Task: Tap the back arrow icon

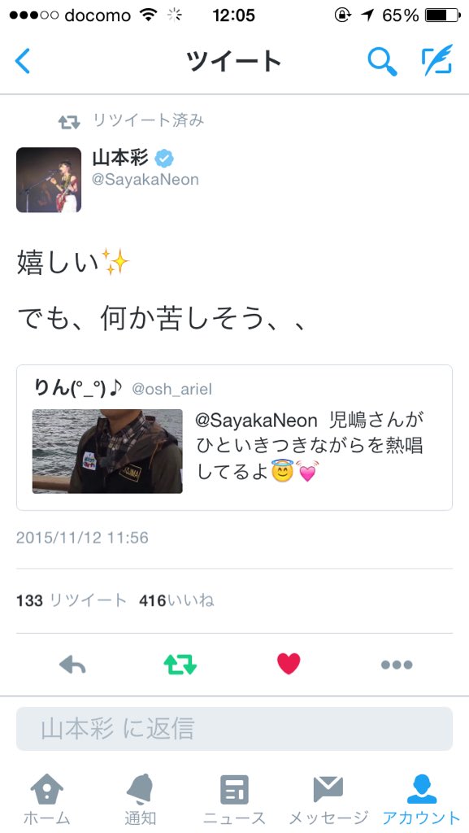Action: [22, 60]
